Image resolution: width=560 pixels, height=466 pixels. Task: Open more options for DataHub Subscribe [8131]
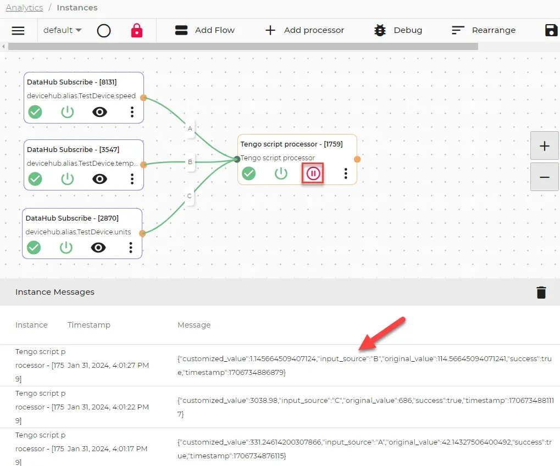coord(132,112)
